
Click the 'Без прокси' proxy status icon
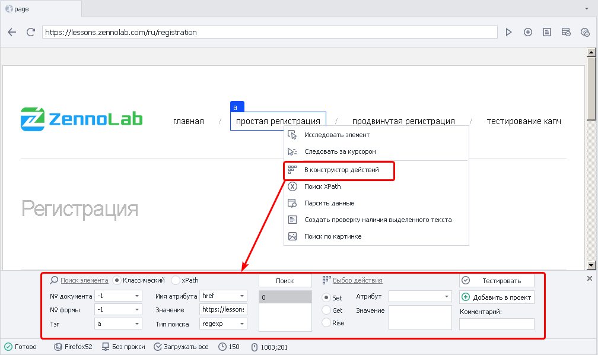(106, 347)
